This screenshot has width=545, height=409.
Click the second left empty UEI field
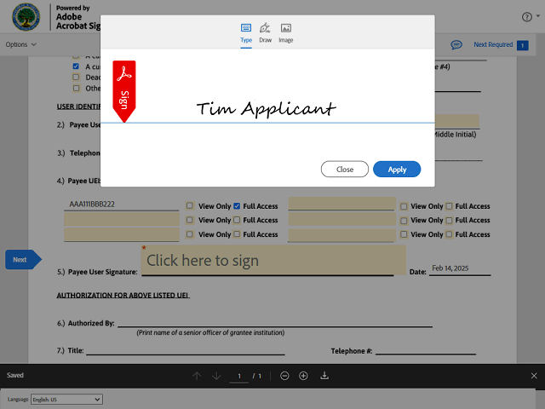(121, 219)
